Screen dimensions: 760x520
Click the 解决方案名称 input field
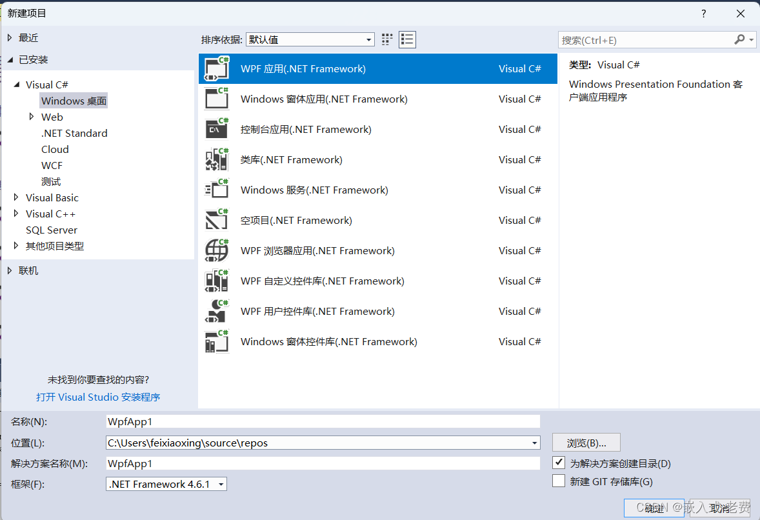point(323,463)
